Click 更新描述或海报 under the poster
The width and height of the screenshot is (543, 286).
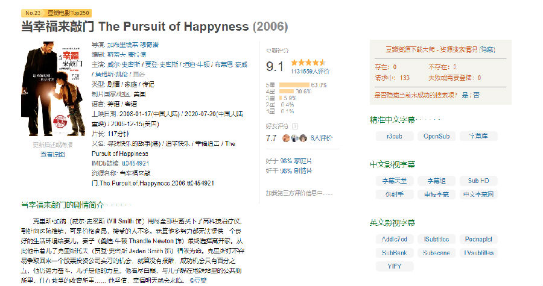coord(52,145)
